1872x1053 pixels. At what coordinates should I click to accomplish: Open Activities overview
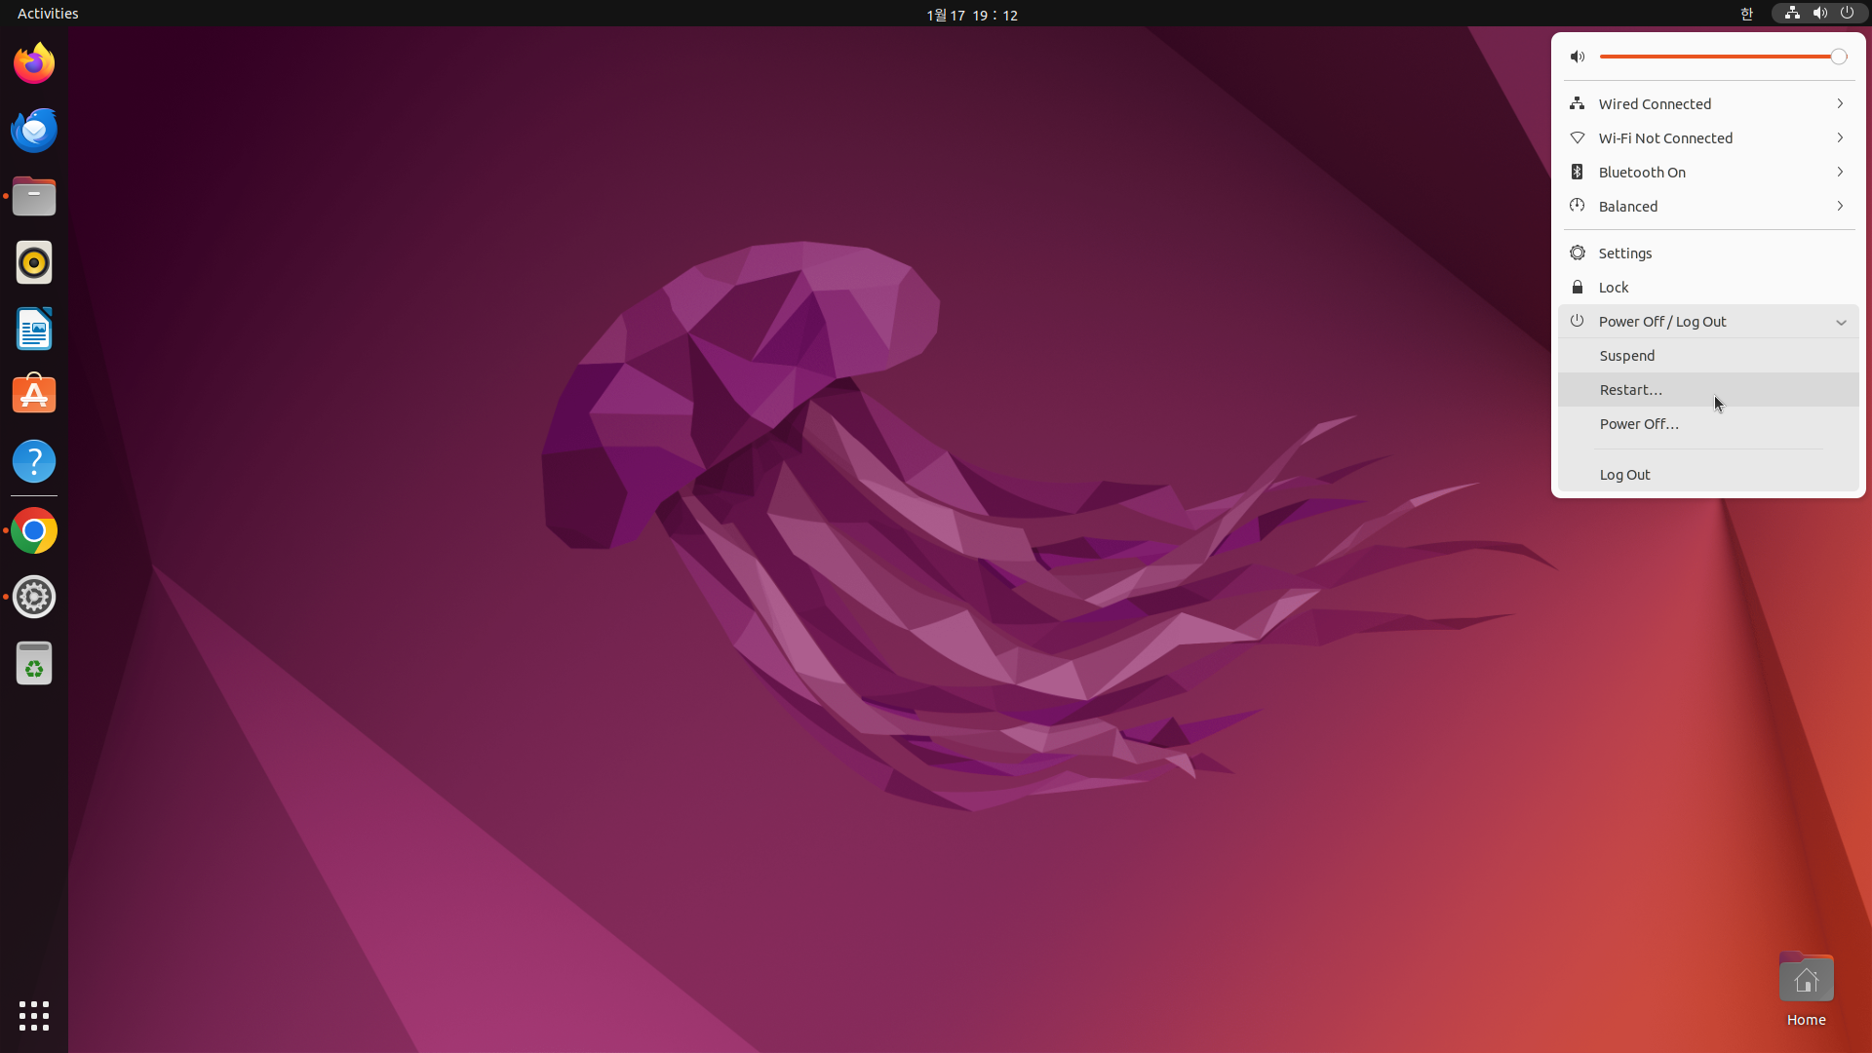(x=48, y=14)
